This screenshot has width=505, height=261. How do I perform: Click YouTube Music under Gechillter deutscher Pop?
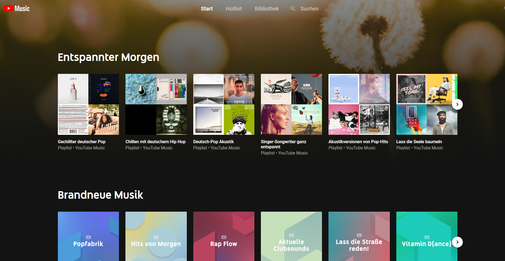point(90,148)
